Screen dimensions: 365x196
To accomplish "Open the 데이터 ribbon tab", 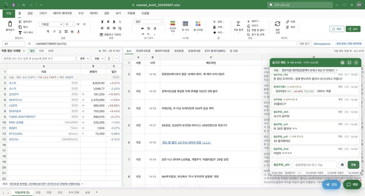I will coord(94,13).
